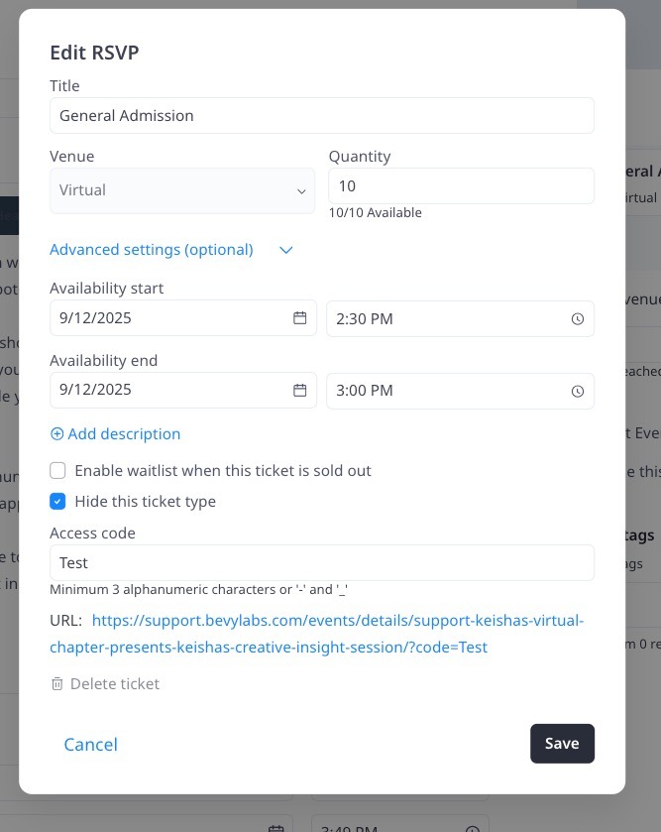
Task: Enable waitlist when ticket is sold out
Action: 58,470
